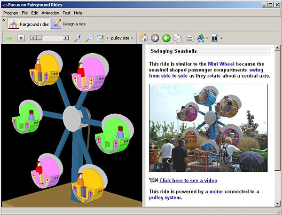Screen dimensions: 282x215
Task: Click the animation speed slider track
Action: 49,38
